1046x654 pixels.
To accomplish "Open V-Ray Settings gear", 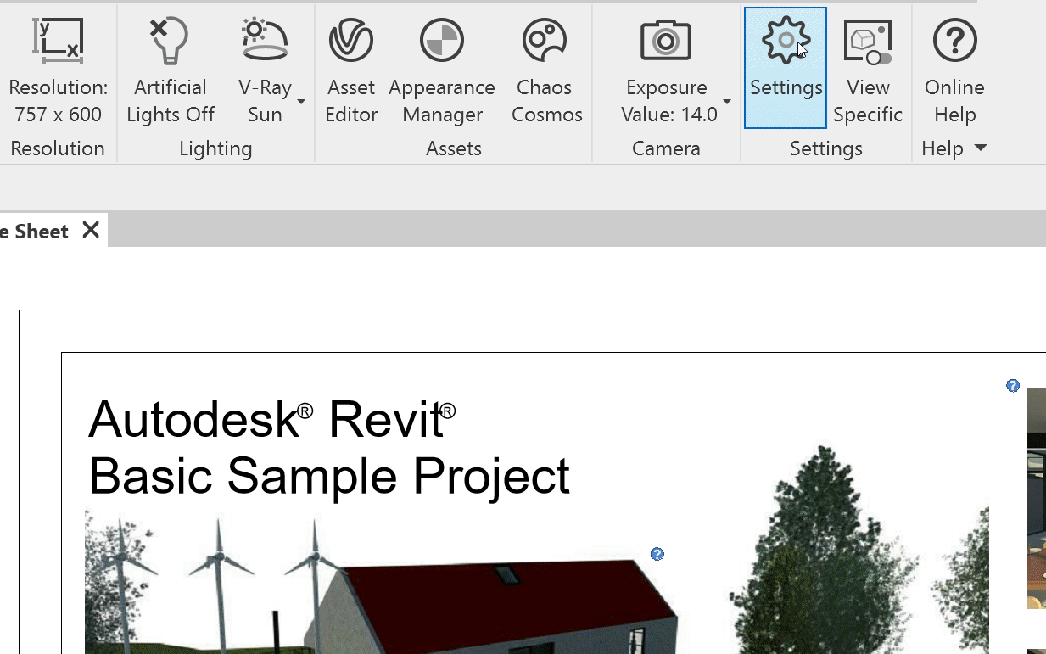I will (786, 68).
